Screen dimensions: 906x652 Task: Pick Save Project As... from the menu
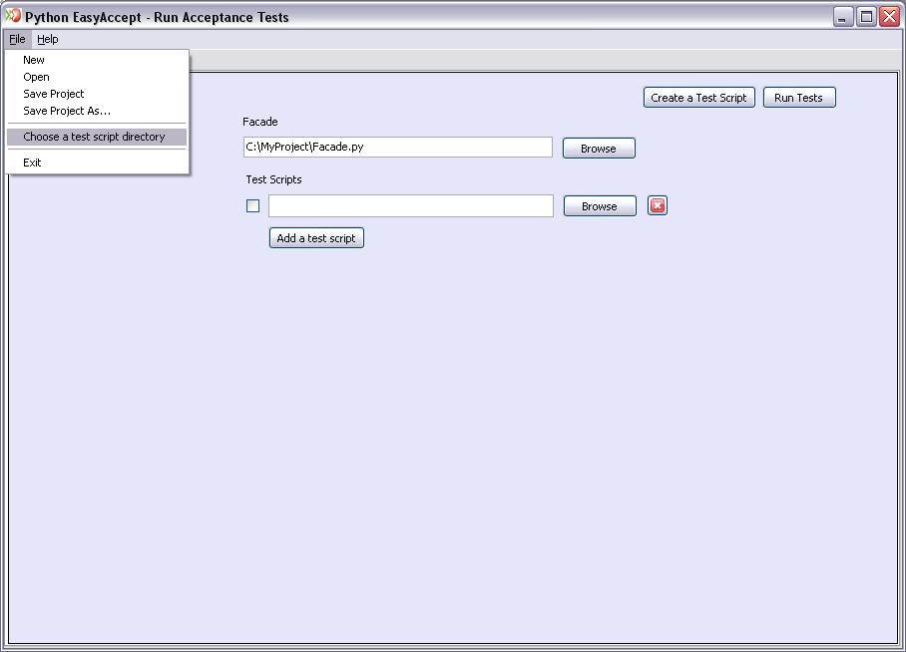click(x=67, y=111)
